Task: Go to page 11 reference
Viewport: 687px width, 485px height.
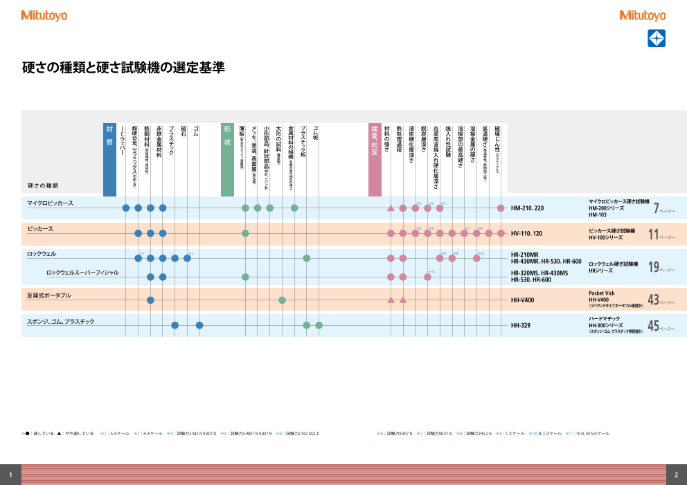Action: [661, 235]
